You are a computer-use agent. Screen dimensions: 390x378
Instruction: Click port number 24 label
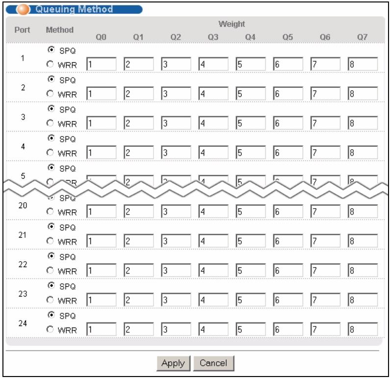[x=23, y=323]
